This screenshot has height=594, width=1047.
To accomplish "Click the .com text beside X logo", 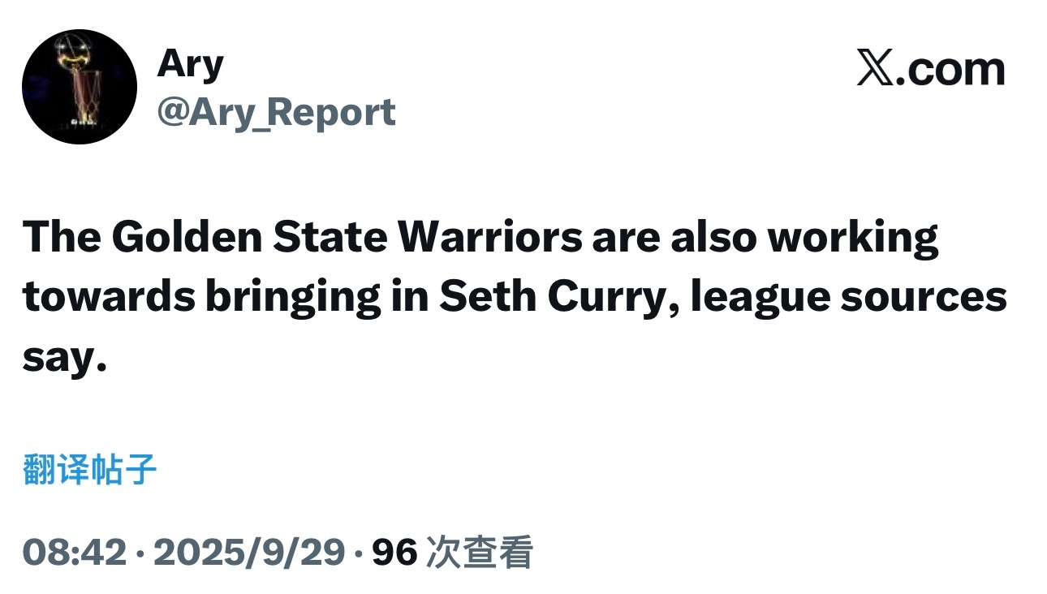I will coord(950,70).
